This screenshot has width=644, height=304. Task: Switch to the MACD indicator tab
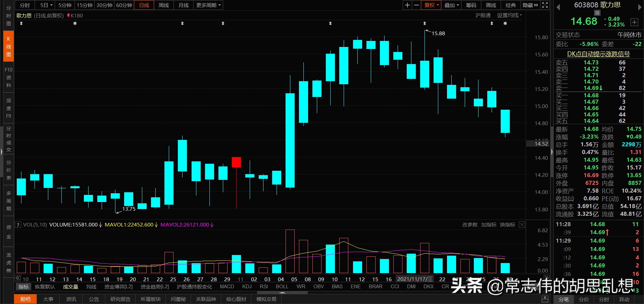tap(227, 287)
